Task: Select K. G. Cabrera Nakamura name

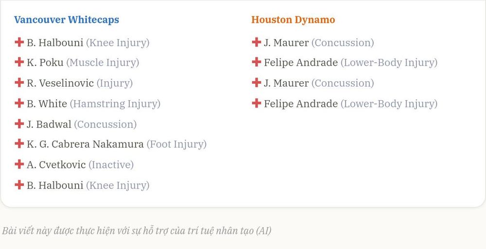Action: coord(85,144)
